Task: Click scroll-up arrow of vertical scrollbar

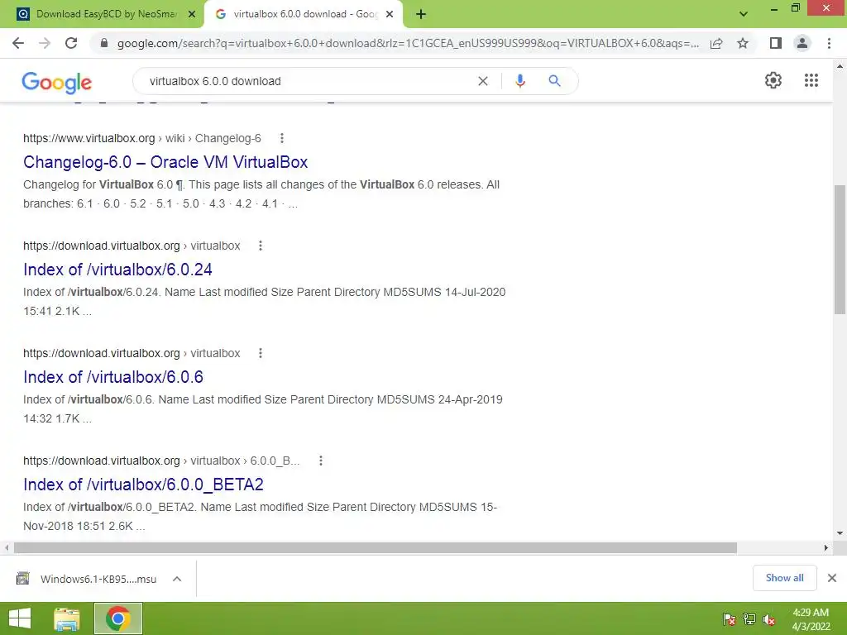Action: pyautogui.click(x=840, y=66)
